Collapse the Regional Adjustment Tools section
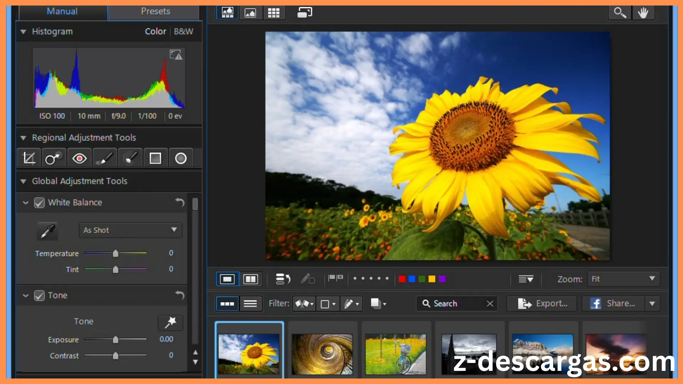The image size is (683, 384). (23, 138)
